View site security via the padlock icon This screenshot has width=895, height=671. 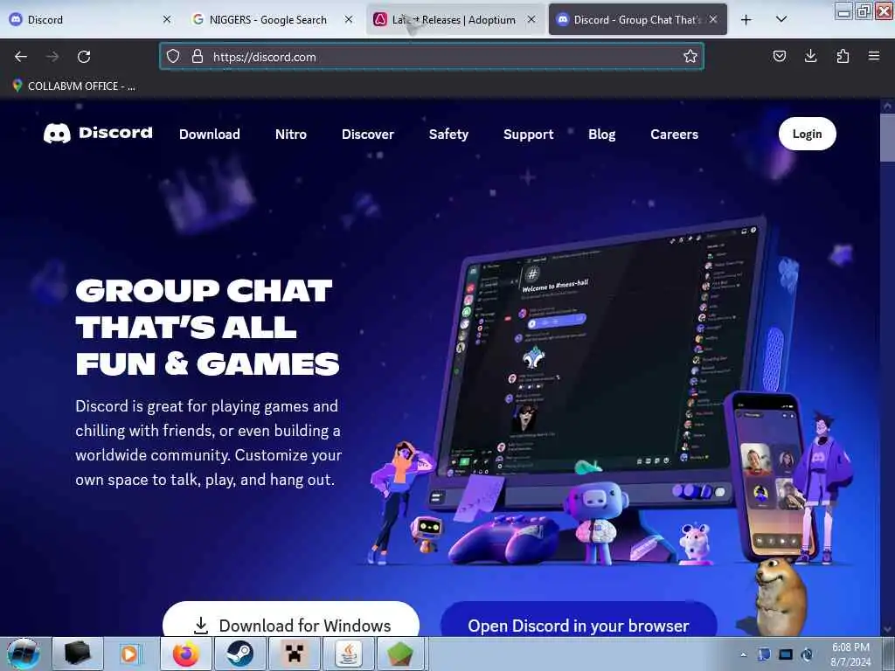(x=198, y=56)
